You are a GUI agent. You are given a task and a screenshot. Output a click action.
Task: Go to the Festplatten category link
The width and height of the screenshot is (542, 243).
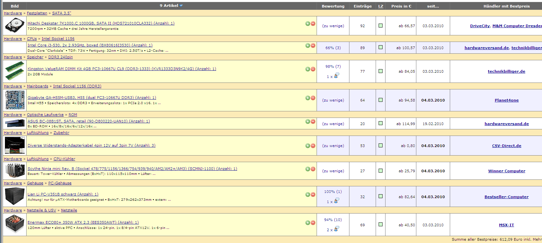pos(37,13)
